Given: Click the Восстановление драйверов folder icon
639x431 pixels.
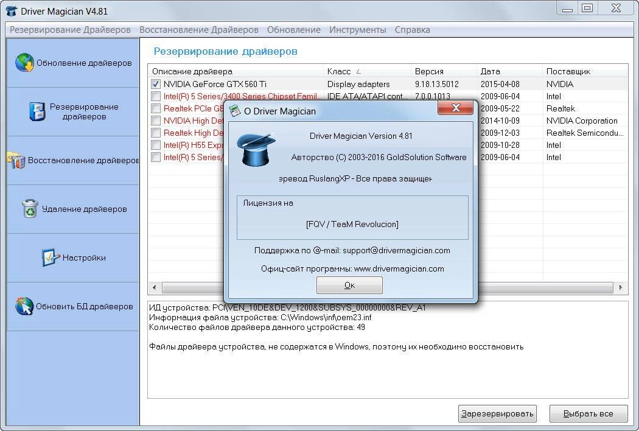Looking at the screenshot, I should pos(16,160).
